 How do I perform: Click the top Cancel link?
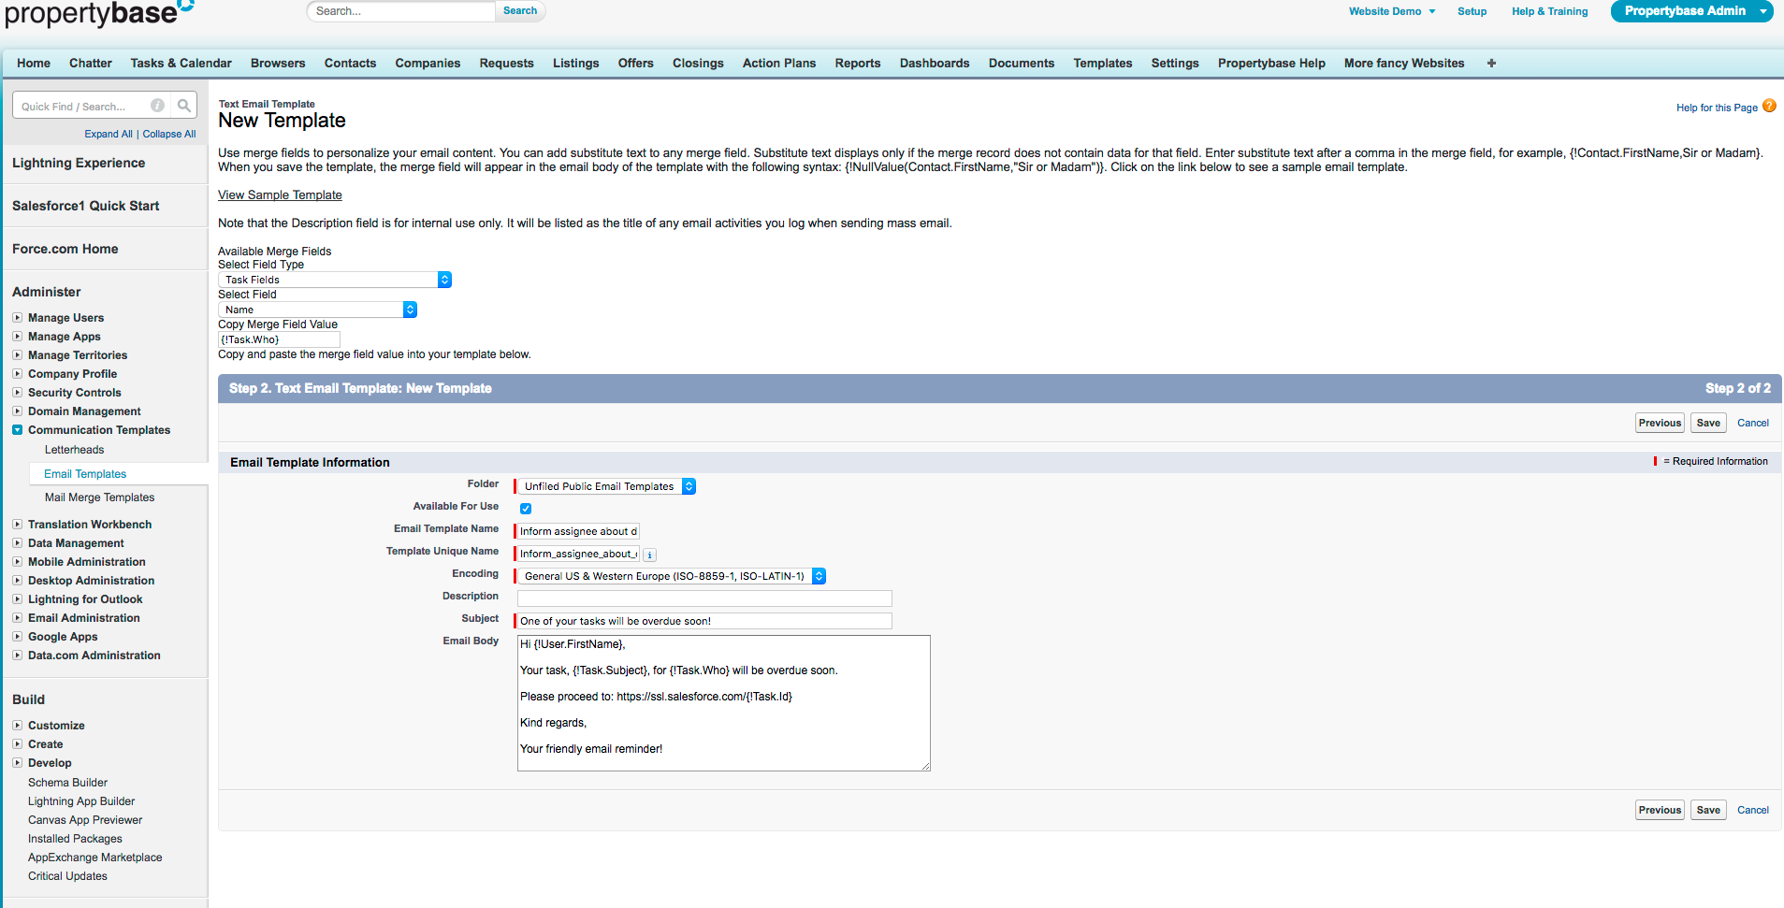click(x=1753, y=423)
